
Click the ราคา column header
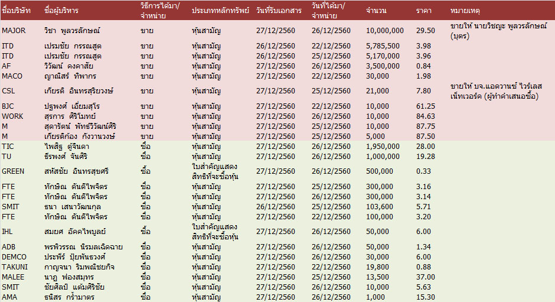click(424, 11)
